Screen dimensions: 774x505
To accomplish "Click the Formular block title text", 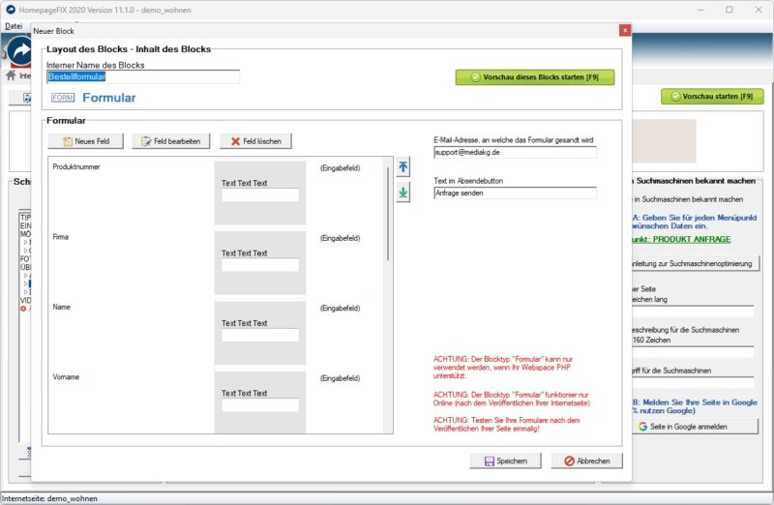I will 109,98.
